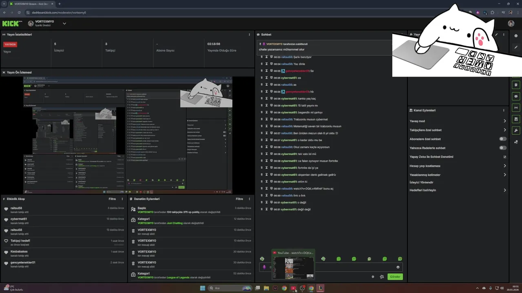Select the VORTEXMY0 Stream browser tab

pos(31,4)
